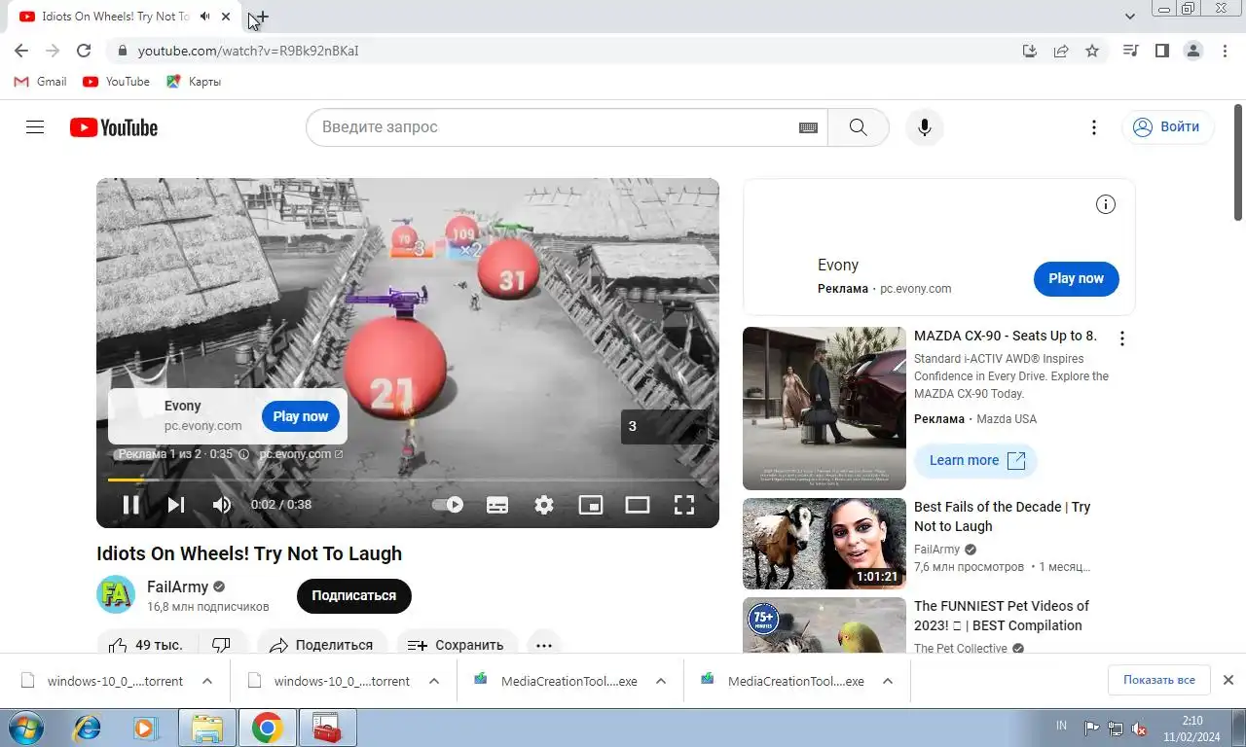
Task: Open options menu for MAZDA CX-90 ad
Action: (1122, 338)
